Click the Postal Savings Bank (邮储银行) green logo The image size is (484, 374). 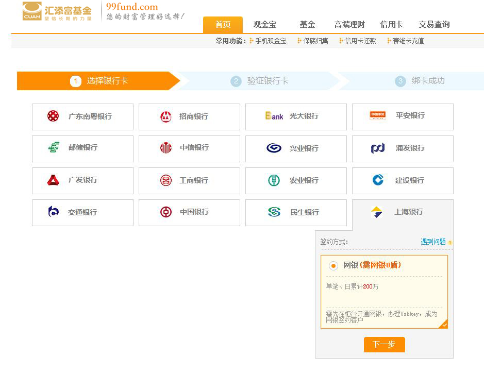coord(54,148)
